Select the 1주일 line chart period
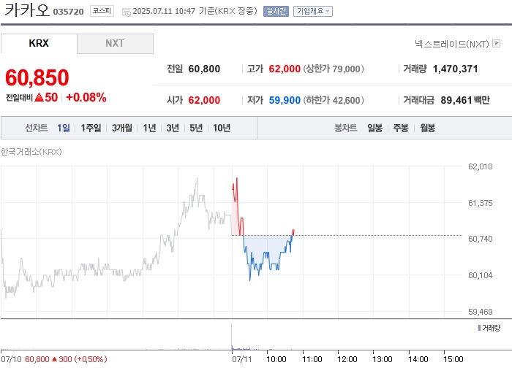Viewport: 512px width, 376px height. tap(91, 128)
